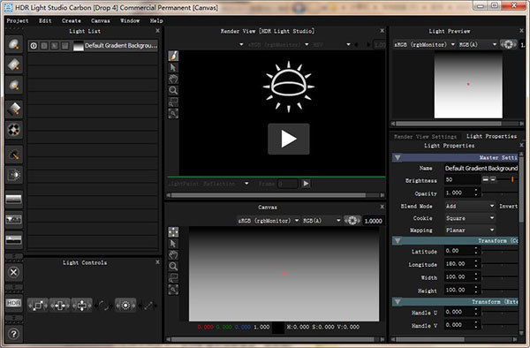Click the Light Preview exposure aperture icon
Image resolution: width=530 pixels, height=348 pixels.
(x=509, y=44)
